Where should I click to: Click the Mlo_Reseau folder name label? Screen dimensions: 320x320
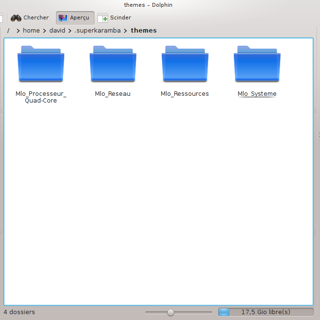113,94
